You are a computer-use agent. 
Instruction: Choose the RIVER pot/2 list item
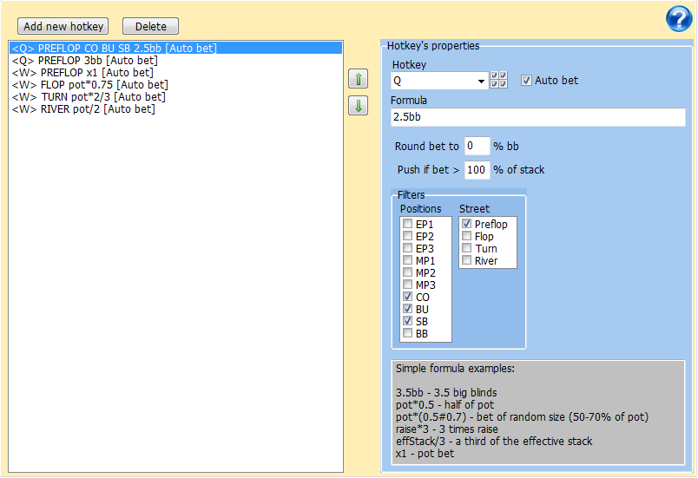click(x=83, y=109)
